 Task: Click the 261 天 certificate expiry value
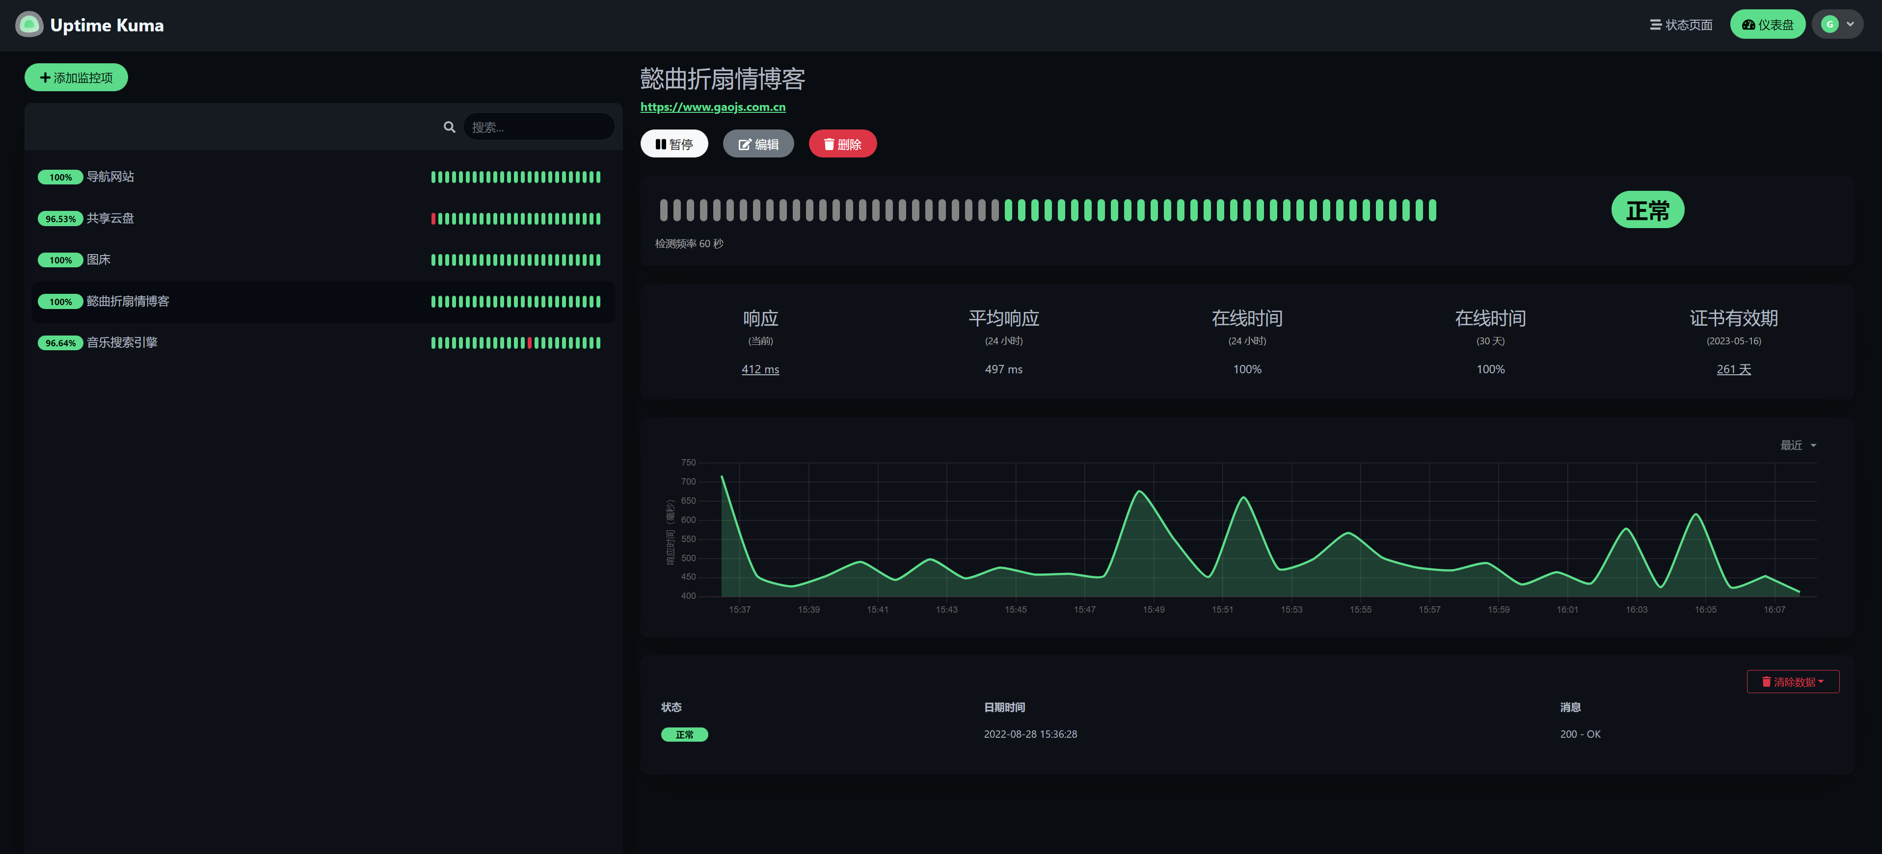point(1734,369)
